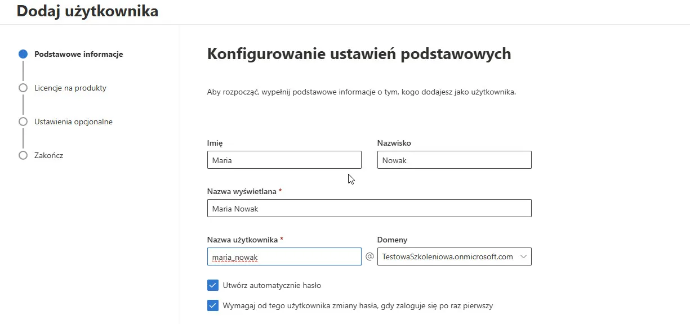The image size is (690, 324).
Task: Click the step circle beside Ustawienia opcjonalne
Action: [x=23, y=121]
